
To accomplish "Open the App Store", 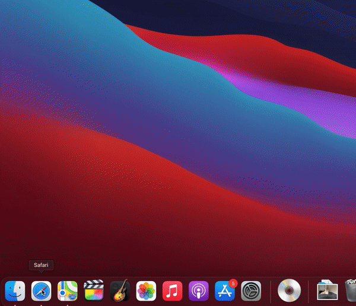I will 225,291.
